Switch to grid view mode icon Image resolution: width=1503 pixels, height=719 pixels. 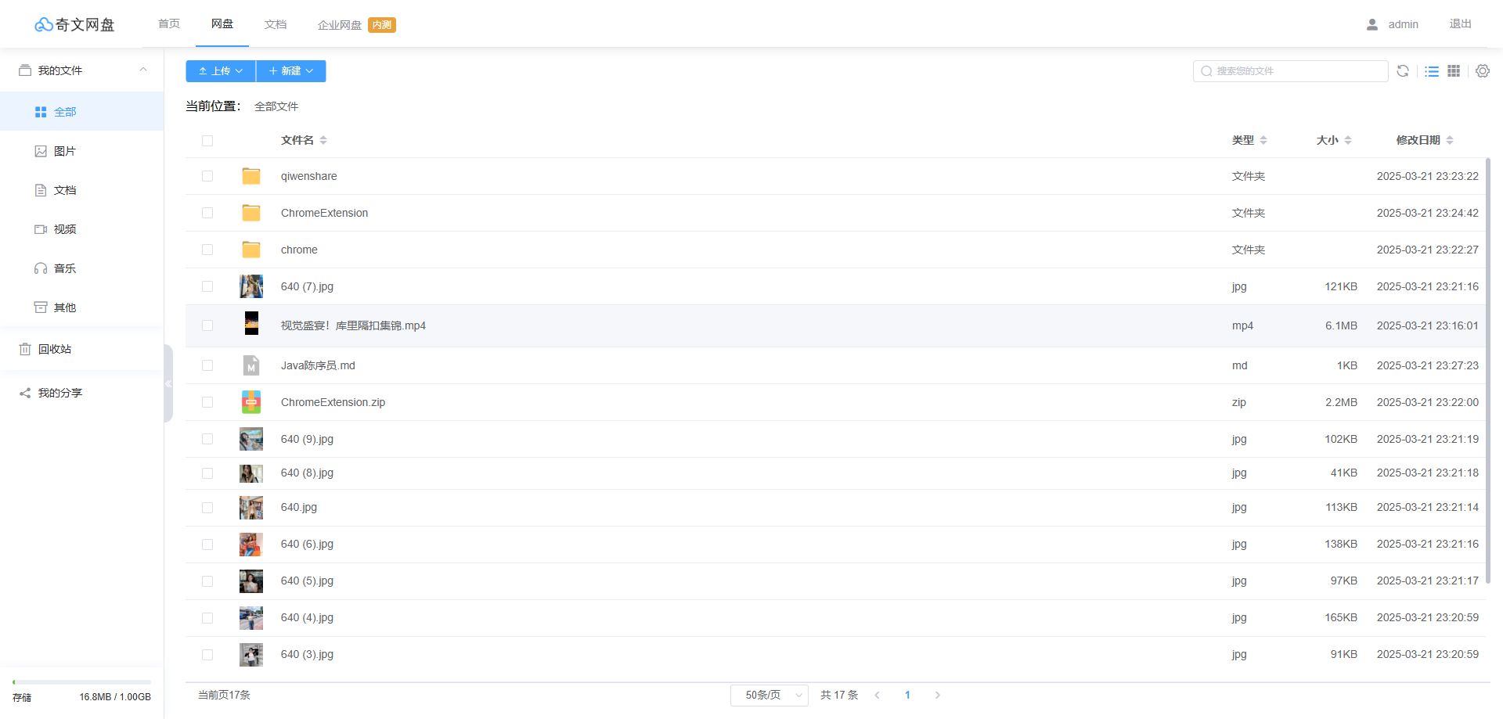coord(1454,71)
